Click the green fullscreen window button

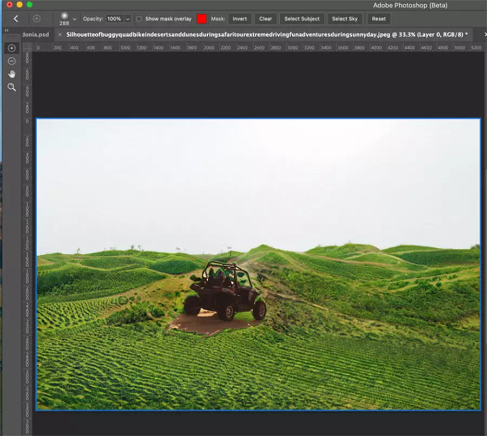point(30,5)
